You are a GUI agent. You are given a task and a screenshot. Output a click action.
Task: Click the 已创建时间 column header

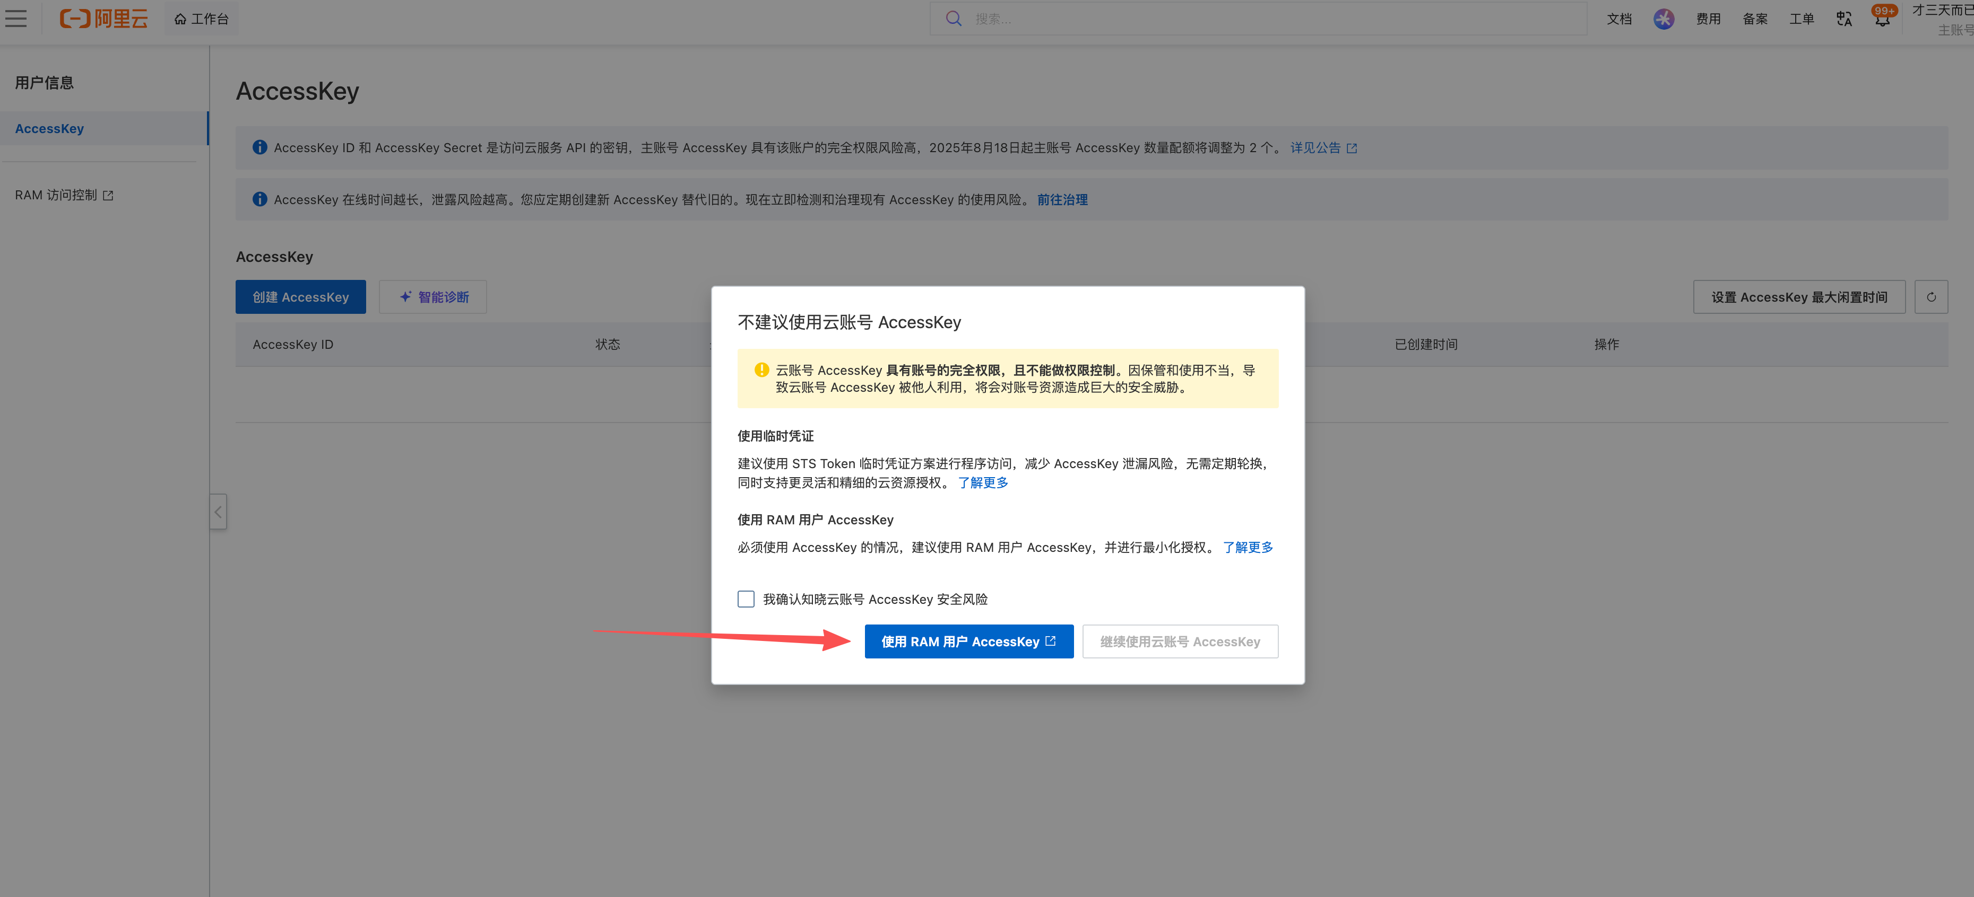click(x=1425, y=345)
